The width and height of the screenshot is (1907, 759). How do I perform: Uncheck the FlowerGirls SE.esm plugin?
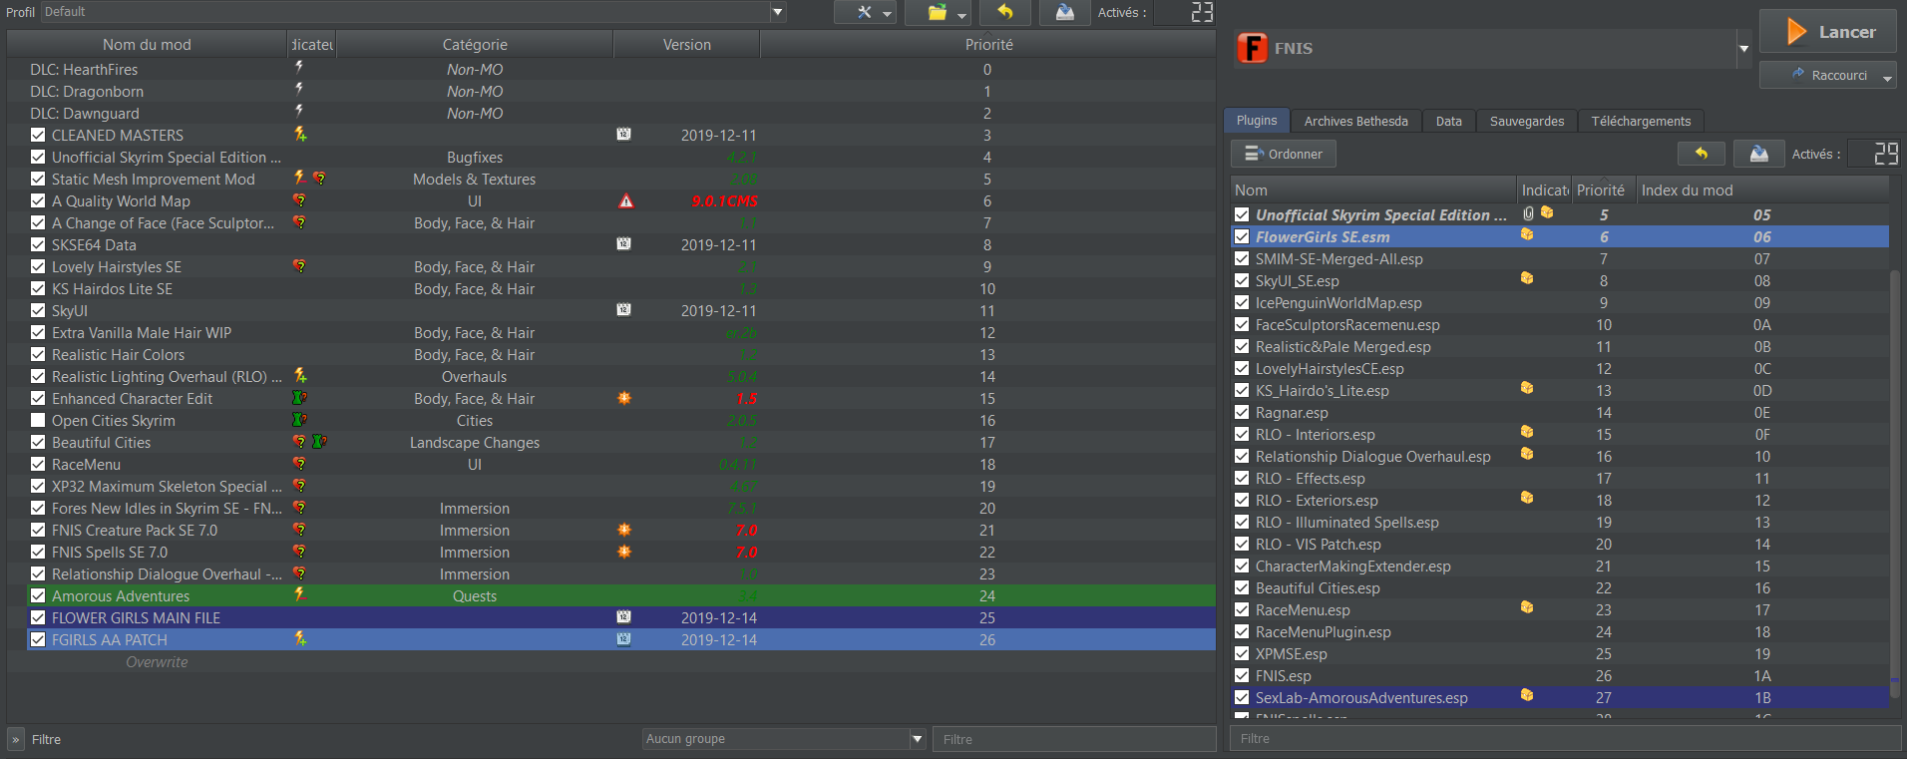coord(1242,236)
